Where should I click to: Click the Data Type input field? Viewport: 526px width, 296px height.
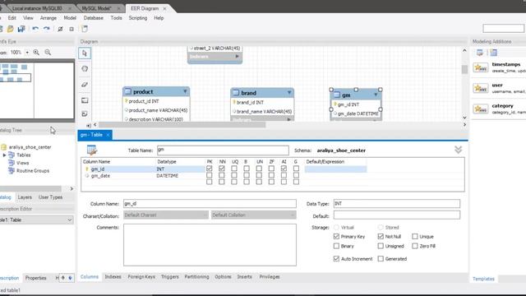tap(396, 204)
